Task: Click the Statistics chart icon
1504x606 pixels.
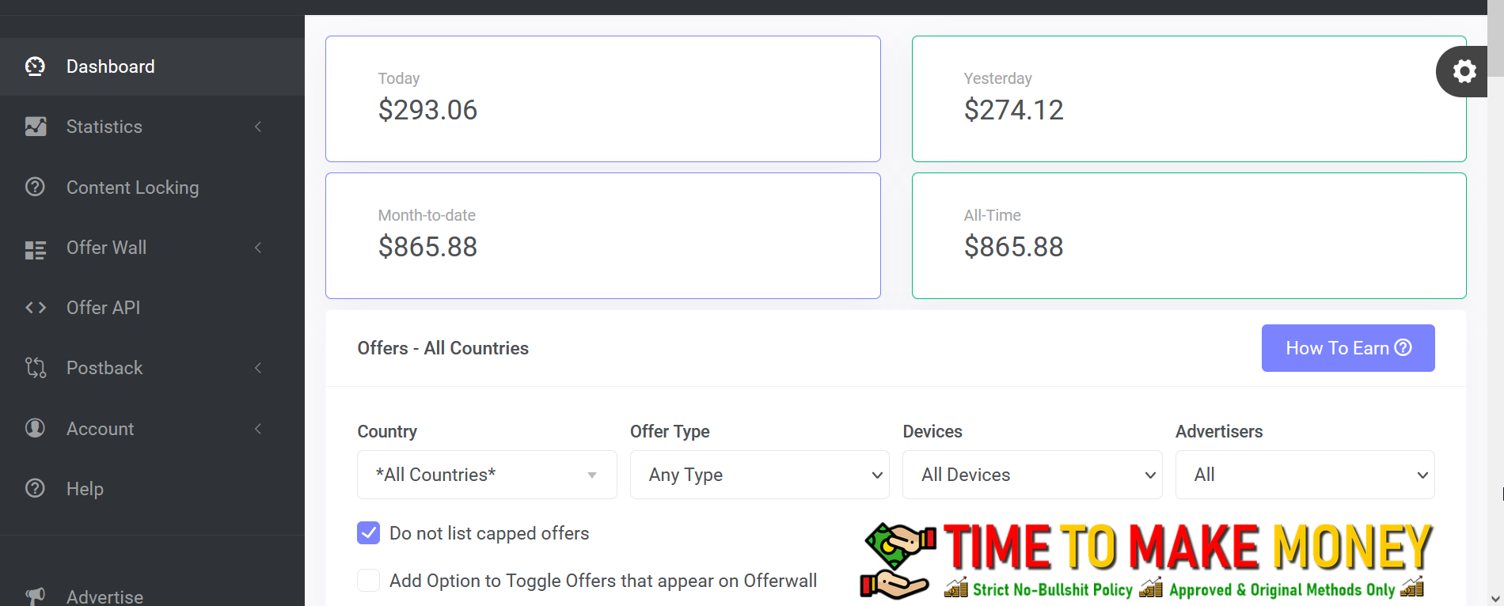Action: [36, 127]
